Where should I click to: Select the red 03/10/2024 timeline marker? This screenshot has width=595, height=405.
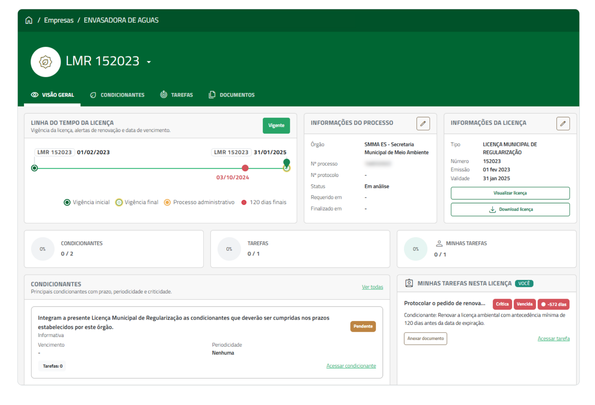[245, 168]
